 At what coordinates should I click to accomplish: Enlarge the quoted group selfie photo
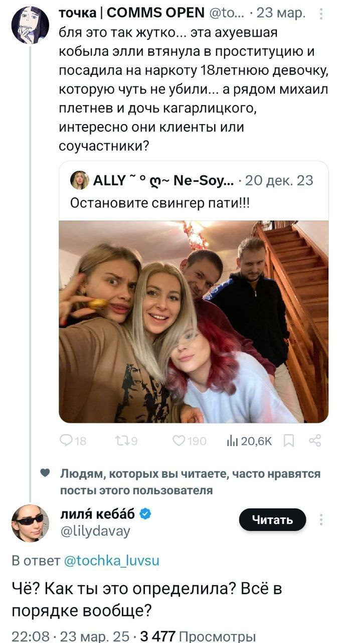(194, 321)
